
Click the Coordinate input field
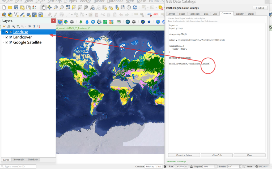click(152, 166)
